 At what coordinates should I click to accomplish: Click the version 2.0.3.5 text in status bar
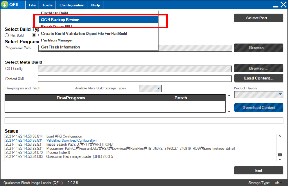tap(73, 183)
